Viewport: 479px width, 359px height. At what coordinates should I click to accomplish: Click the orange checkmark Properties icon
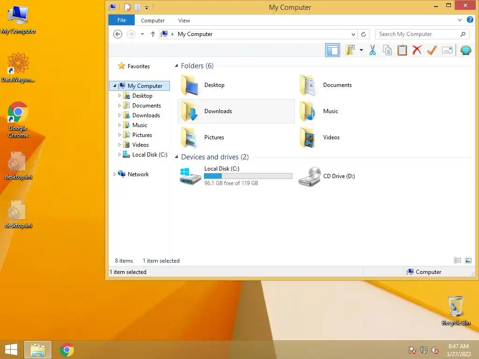point(432,50)
